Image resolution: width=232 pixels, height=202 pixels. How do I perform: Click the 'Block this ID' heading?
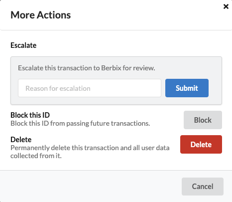point(30,115)
